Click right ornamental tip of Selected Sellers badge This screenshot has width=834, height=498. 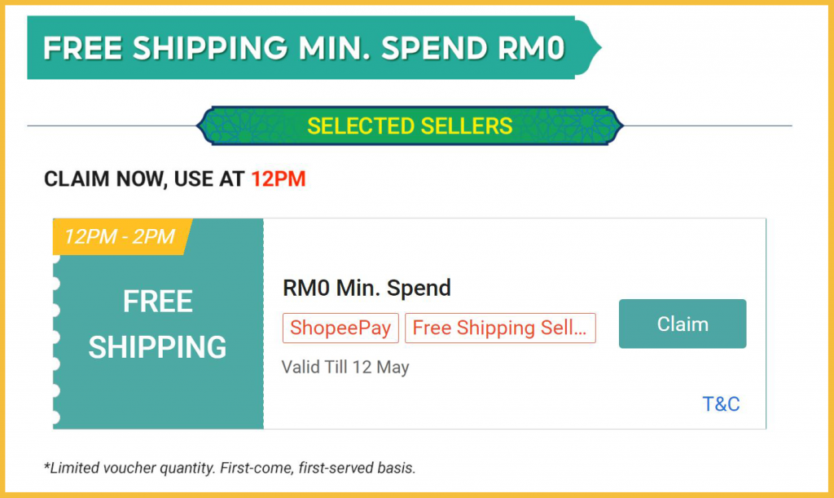click(x=617, y=126)
